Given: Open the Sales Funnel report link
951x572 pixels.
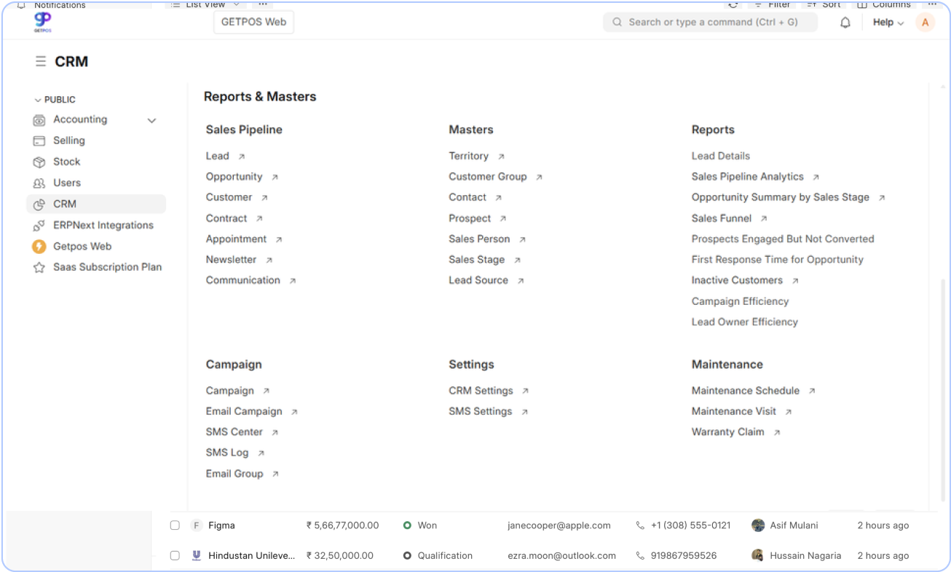Looking at the screenshot, I should pyautogui.click(x=721, y=218).
